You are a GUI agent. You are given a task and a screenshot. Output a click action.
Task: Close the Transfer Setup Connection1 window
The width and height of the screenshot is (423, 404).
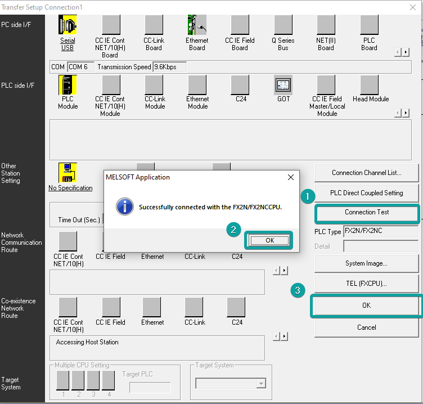(412, 7)
